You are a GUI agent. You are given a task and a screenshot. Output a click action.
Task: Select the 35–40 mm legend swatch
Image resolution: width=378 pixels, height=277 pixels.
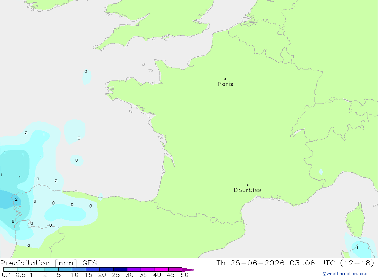click(147, 269)
